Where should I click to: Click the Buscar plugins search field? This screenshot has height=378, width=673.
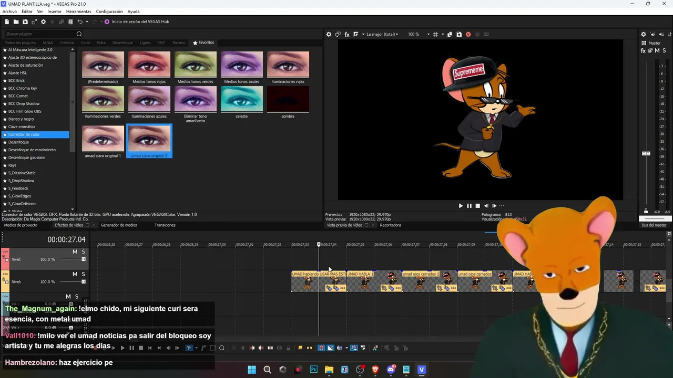(x=39, y=34)
